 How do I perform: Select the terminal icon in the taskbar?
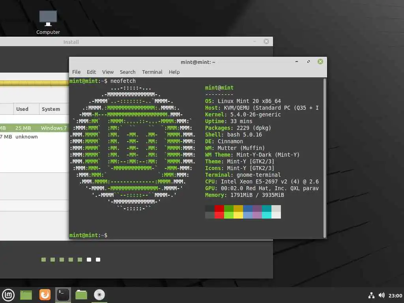[63, 295]
